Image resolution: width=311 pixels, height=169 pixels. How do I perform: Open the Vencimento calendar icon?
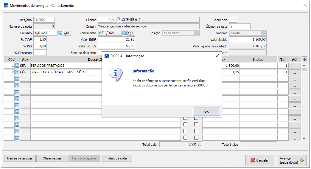[x=125, y=33]
